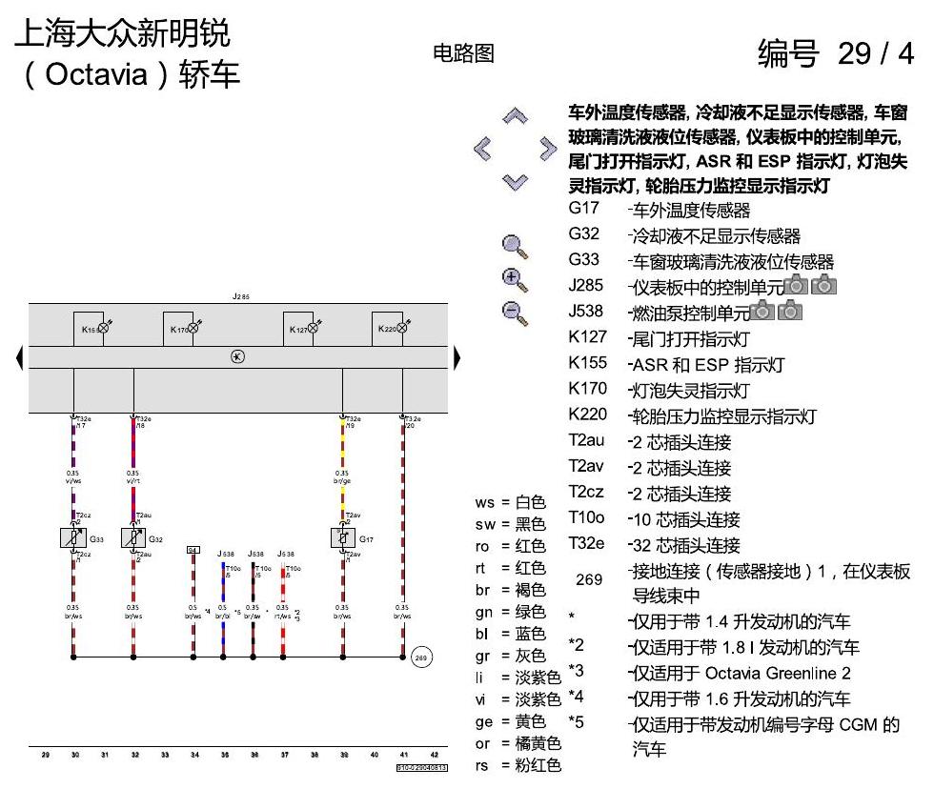Click the circled lamp symbol in J285 block
The width and height of the screenshot is (934, 789).
click(237, 356)
